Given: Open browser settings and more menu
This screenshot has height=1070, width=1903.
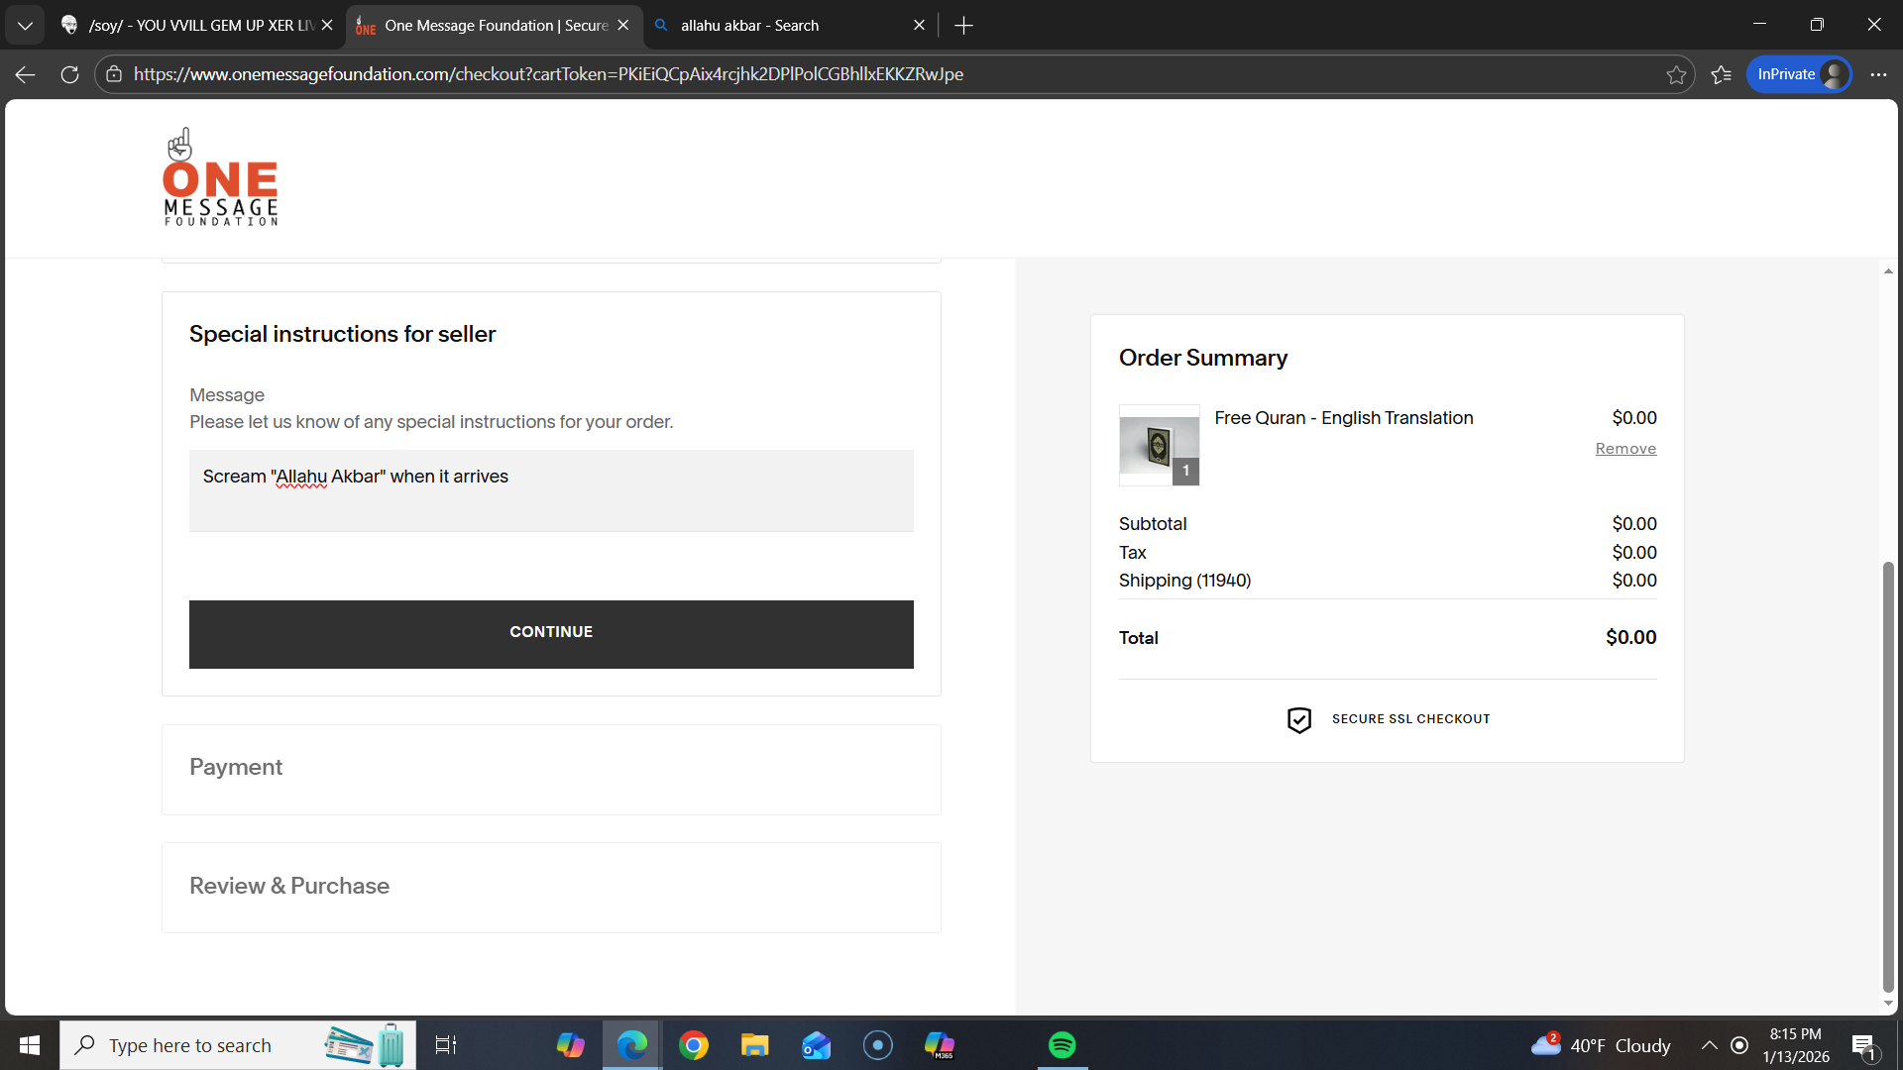Looking at the screenshot, I should tap(1878, 74).
